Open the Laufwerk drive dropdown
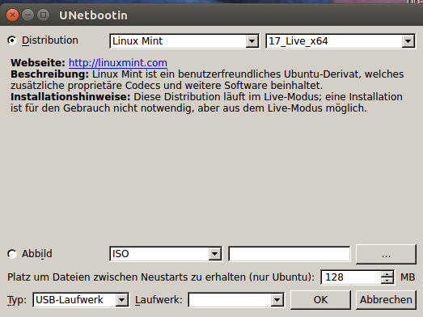The height and width of the screenshot is (317, 423). pyautogui.click(x=236, y=300)
